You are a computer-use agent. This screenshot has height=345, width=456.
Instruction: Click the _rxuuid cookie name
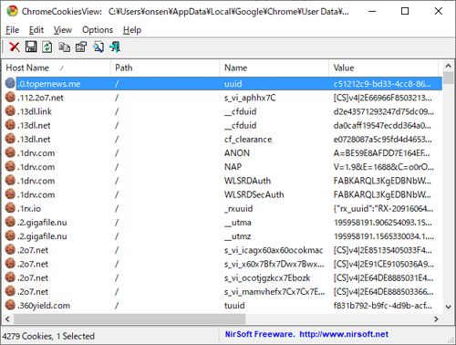pos(240,209)
